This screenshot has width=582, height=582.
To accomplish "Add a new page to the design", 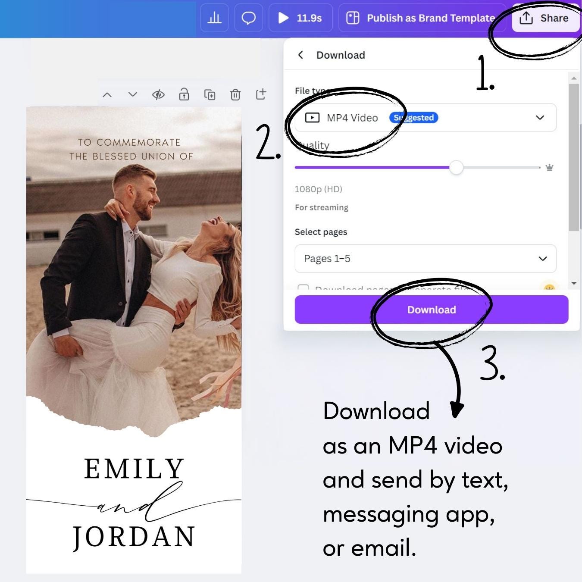I will pos(261,94).
